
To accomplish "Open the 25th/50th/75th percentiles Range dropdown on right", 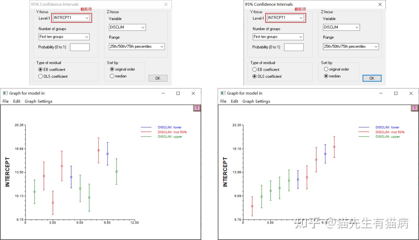I will point(376,46).
